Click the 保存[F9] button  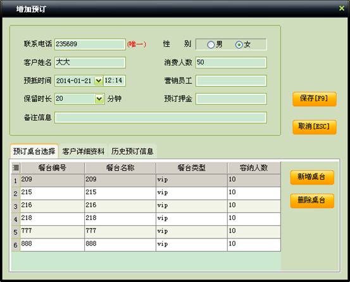(x=315, y=99)
